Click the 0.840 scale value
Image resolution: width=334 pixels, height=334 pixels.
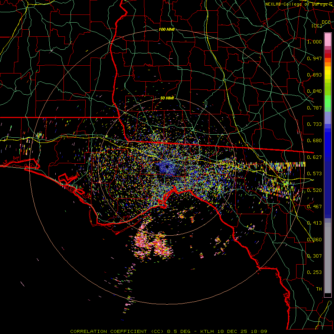click(314, 91)
